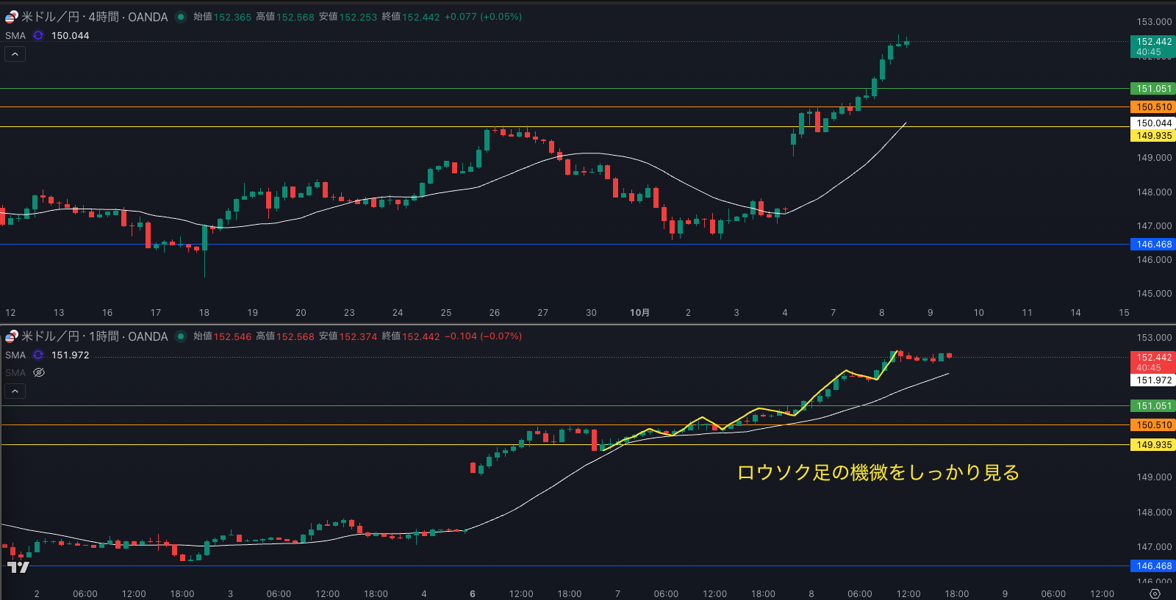Image resolution: width=1176 pixels, height=600 pixels.
Task: Click the 米ドル/円 1時間 OANDA chart title
Action: 95,336
